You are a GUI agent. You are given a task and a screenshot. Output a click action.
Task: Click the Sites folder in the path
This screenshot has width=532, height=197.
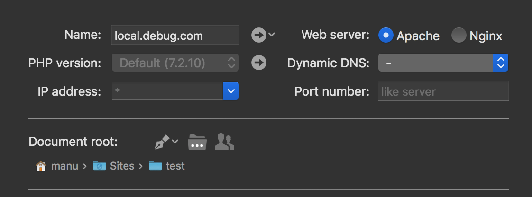[x=100, y=166]
